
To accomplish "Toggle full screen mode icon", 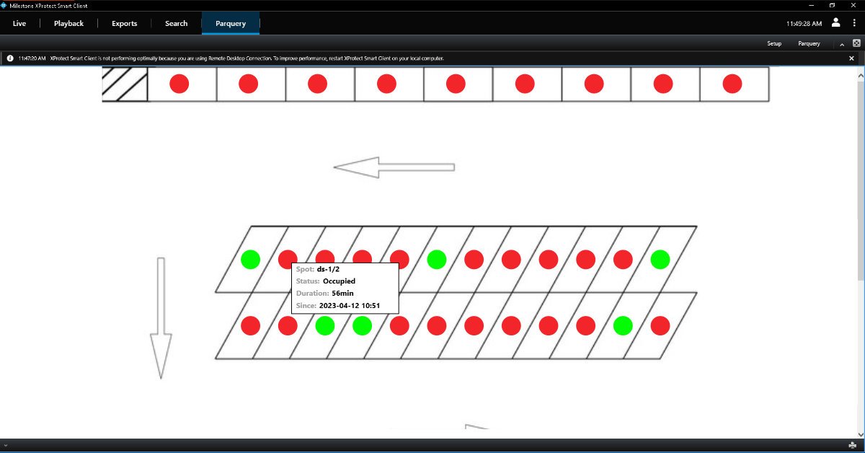I will 856,43.
